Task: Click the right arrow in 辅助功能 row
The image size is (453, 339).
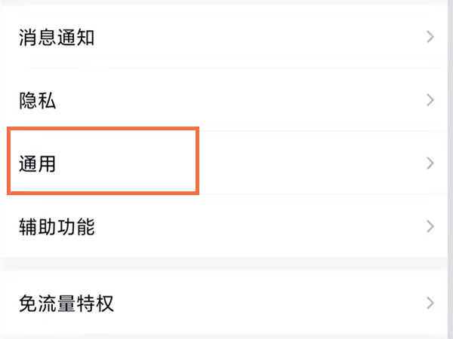Action: (x=430, y=226)
